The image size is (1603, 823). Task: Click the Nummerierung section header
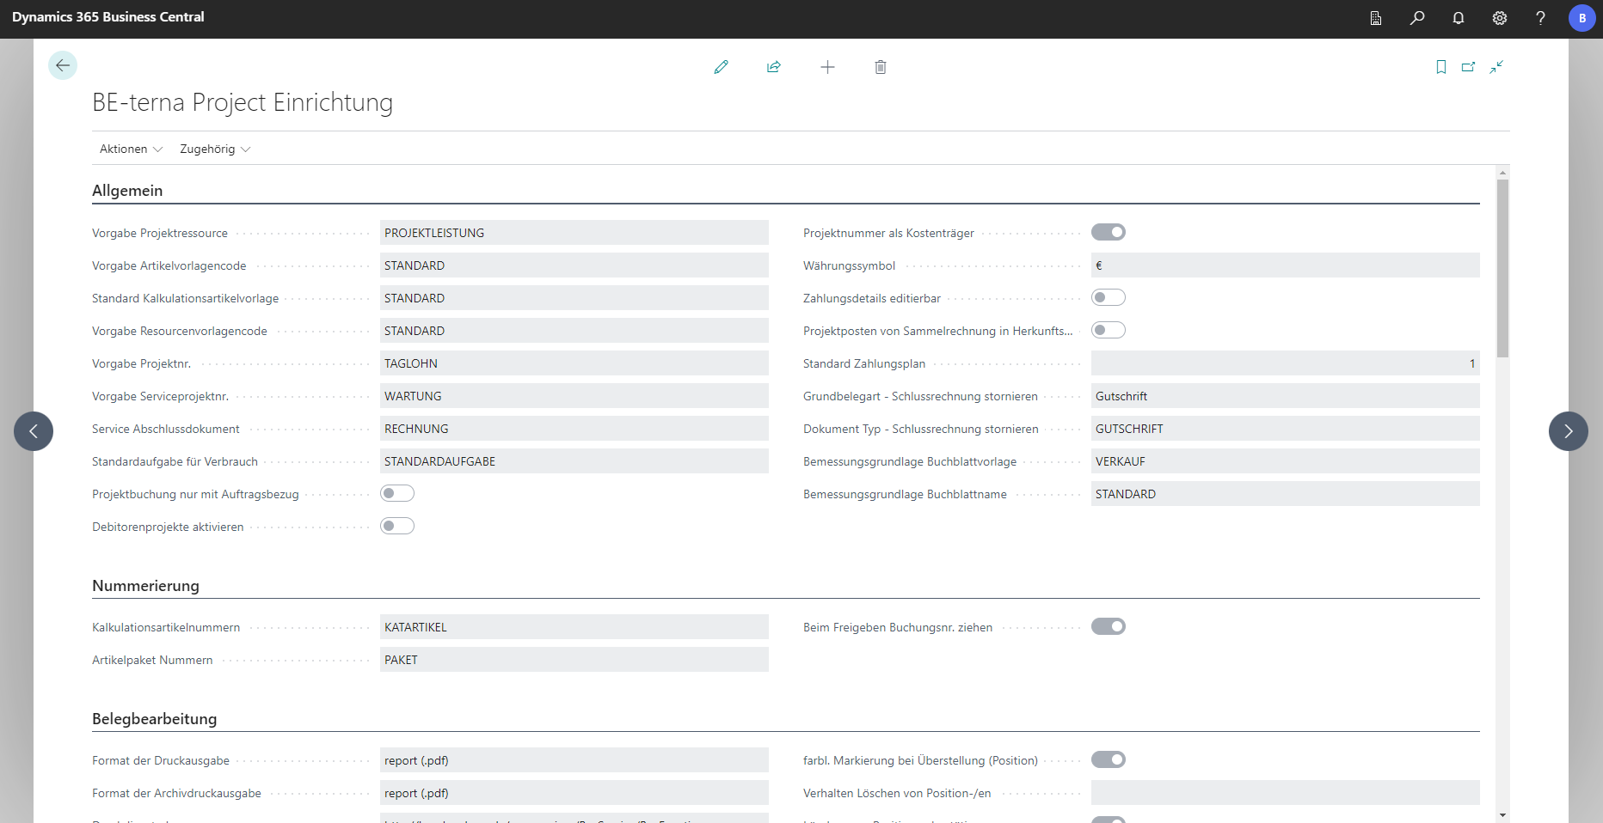tap(145, 586)
